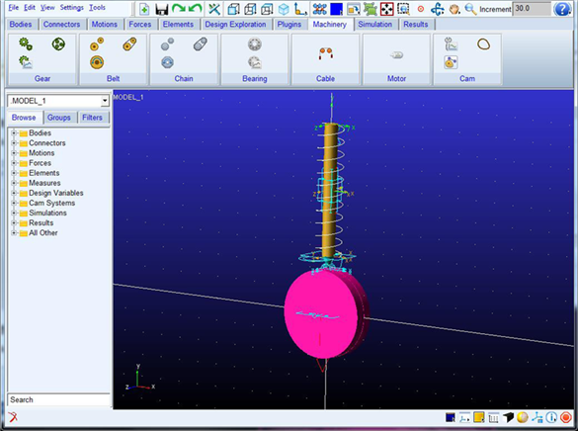The width and height of the screenshot is (578, 431).
Task: Open the Settings menu
Action: click(x=72, y=7)
